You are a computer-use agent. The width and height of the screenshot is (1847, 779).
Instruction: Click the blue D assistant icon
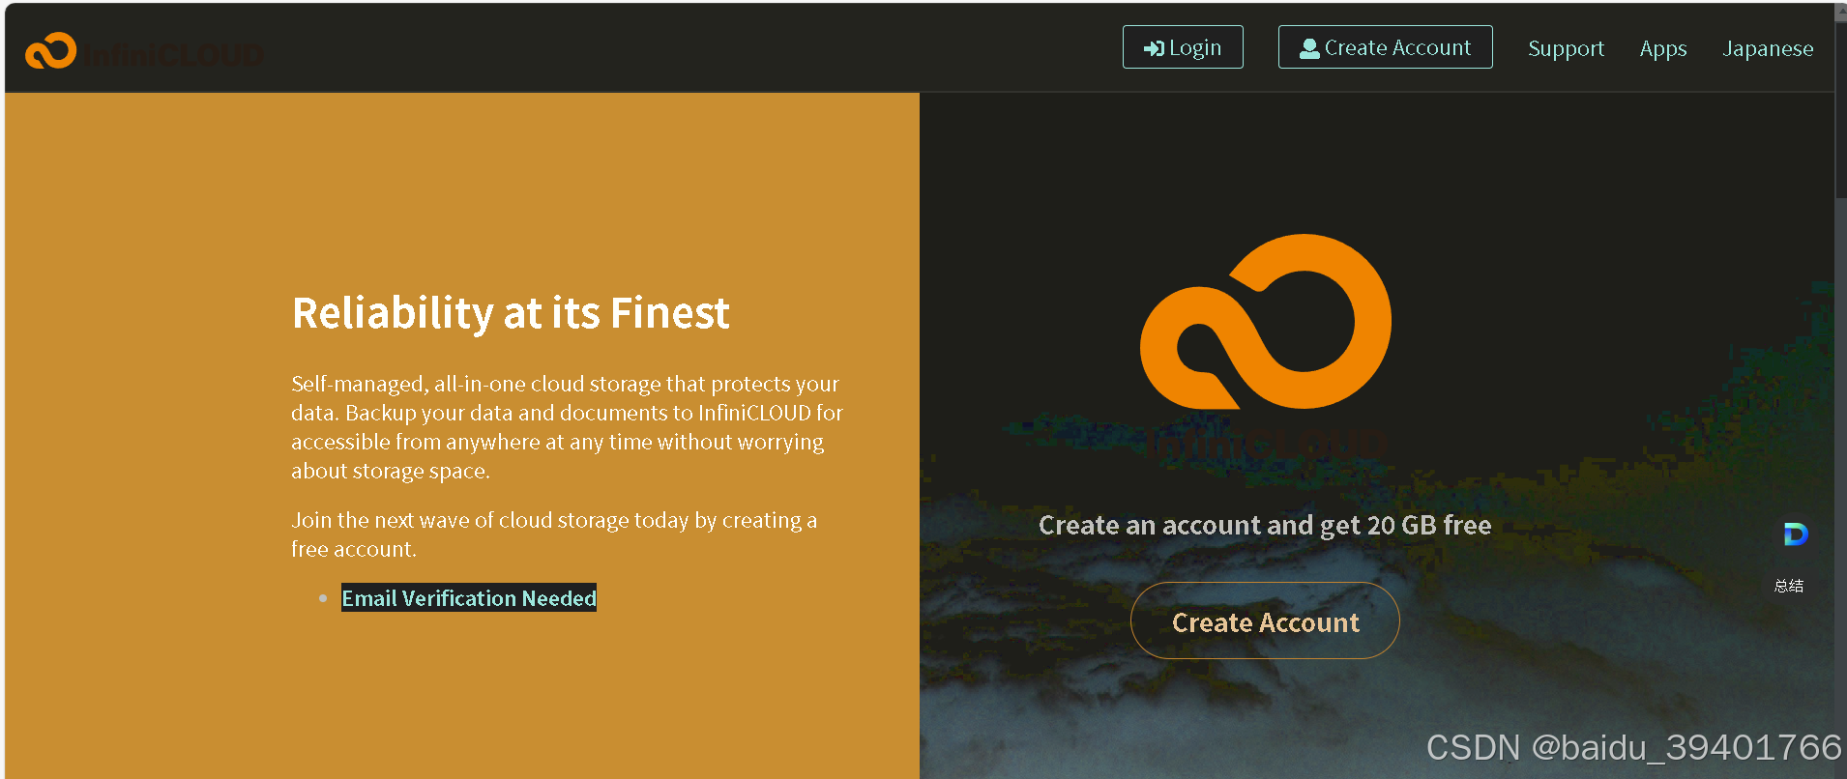pyautogui.click(x=1795, y=534)
